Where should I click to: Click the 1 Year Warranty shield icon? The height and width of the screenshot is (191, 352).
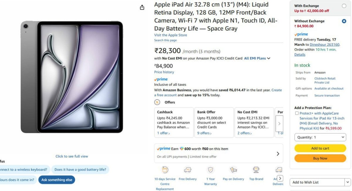point(210,170)
